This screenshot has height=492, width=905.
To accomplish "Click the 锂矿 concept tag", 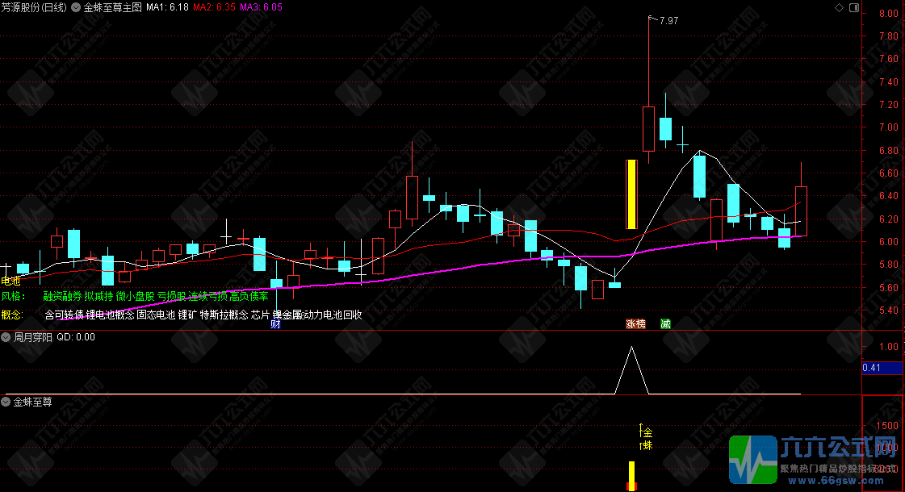I will tap(187, 315).
